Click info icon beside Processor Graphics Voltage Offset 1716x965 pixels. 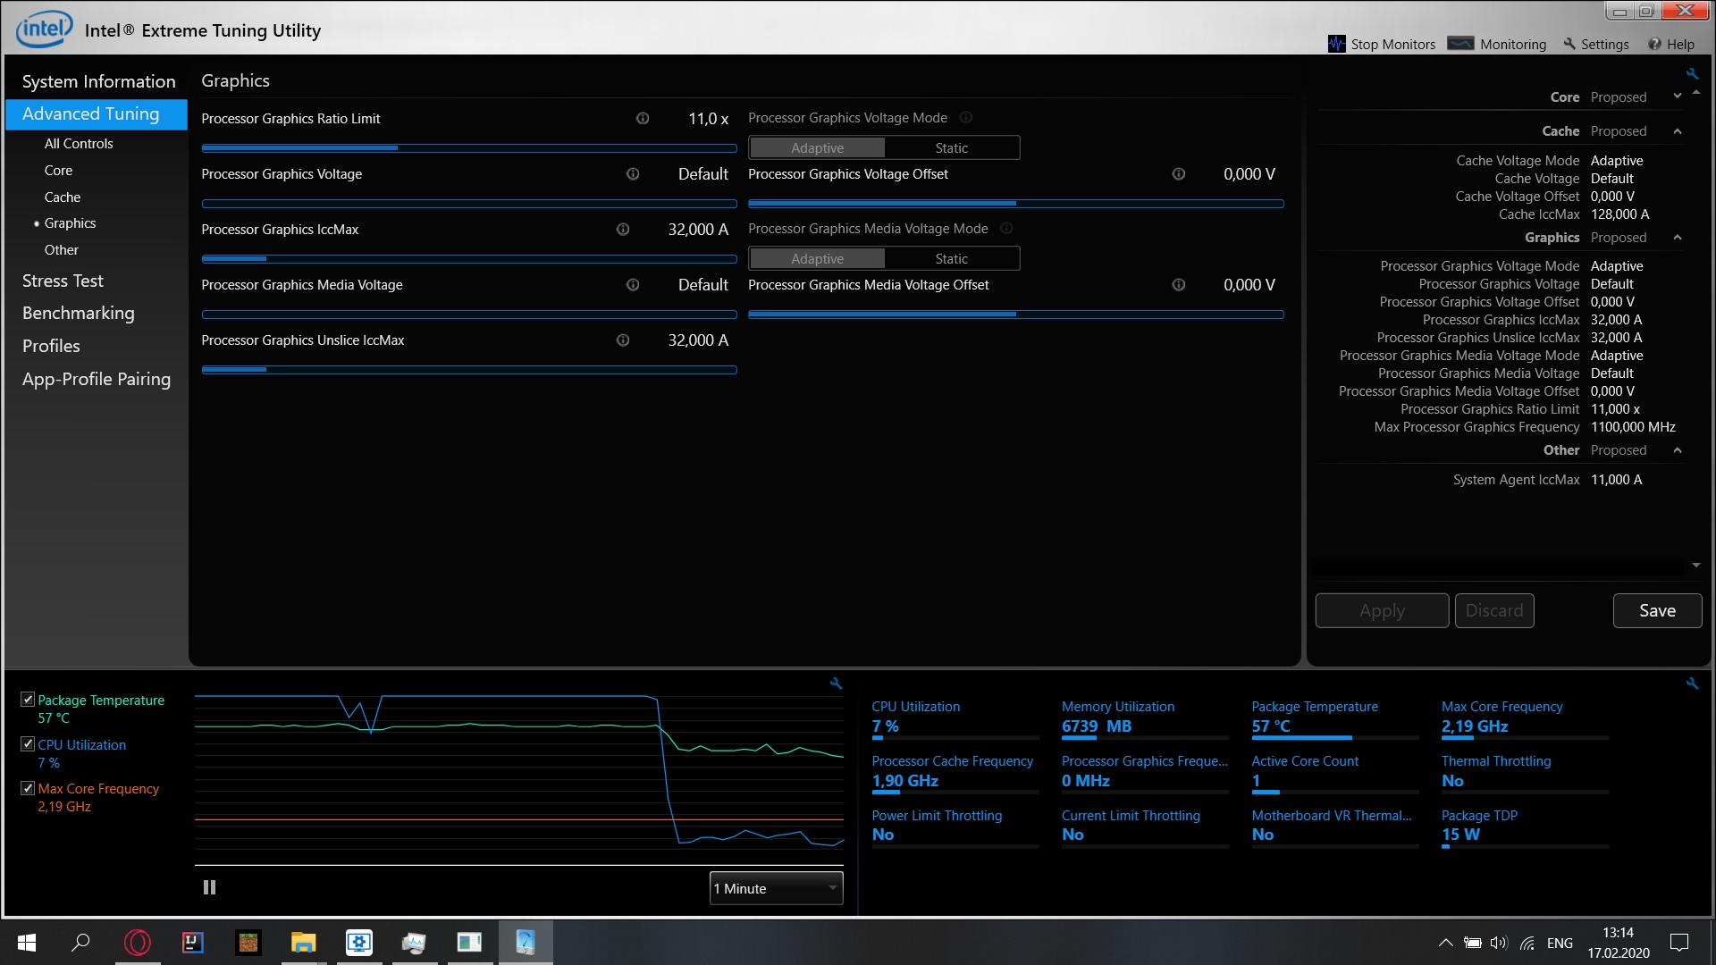1178,174
